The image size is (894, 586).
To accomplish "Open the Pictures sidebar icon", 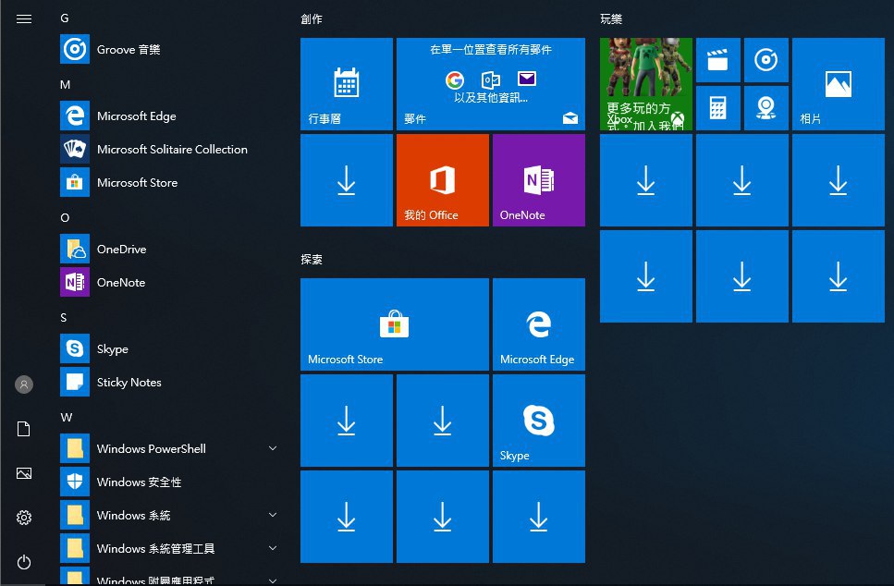I will [24, 473].
